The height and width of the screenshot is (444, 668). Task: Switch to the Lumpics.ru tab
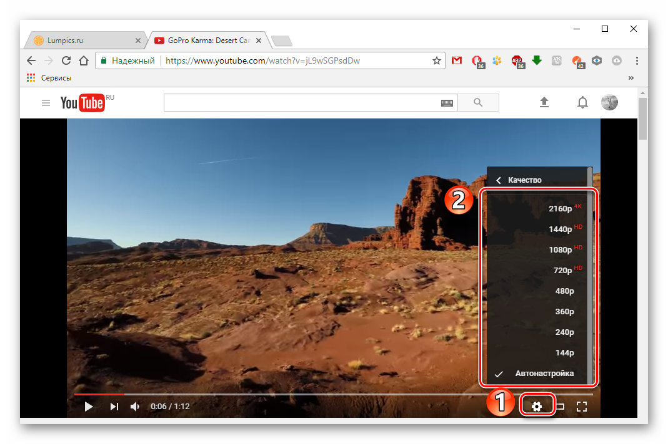[84, 41]
